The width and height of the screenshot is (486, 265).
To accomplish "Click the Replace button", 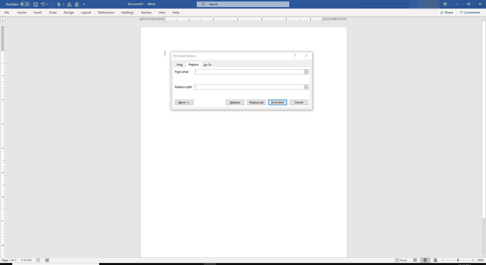I will click(235, 102).
